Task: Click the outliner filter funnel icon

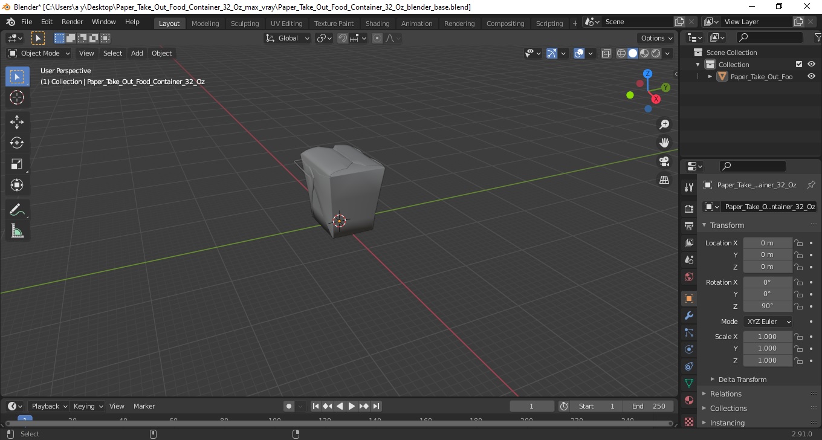Action: (x=817, y=37)
